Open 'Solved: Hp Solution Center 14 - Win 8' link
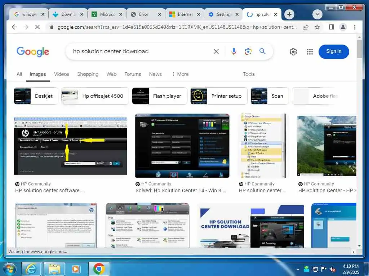The image size is (369, 276). click(181, 190)
